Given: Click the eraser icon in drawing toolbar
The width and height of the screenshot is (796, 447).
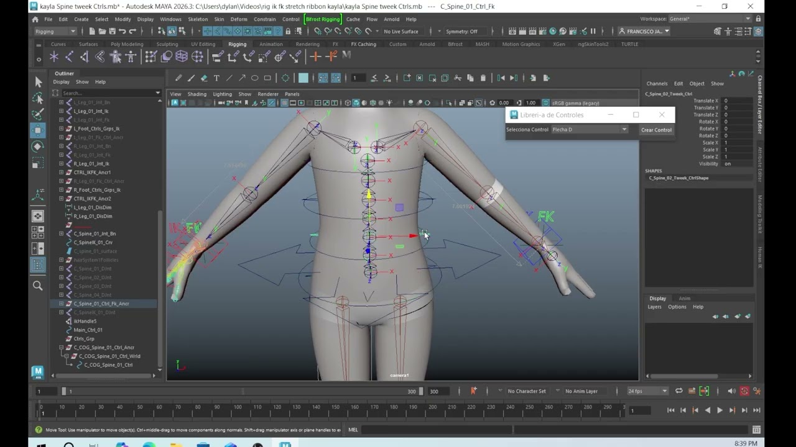Looking at the screenshot, I should [x=204, y=78].
